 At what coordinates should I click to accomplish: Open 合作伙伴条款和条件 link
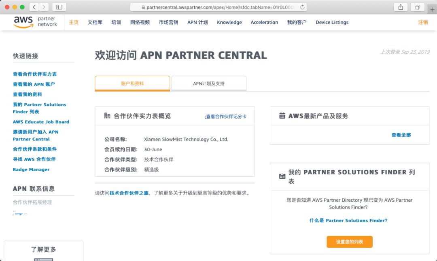34,149
